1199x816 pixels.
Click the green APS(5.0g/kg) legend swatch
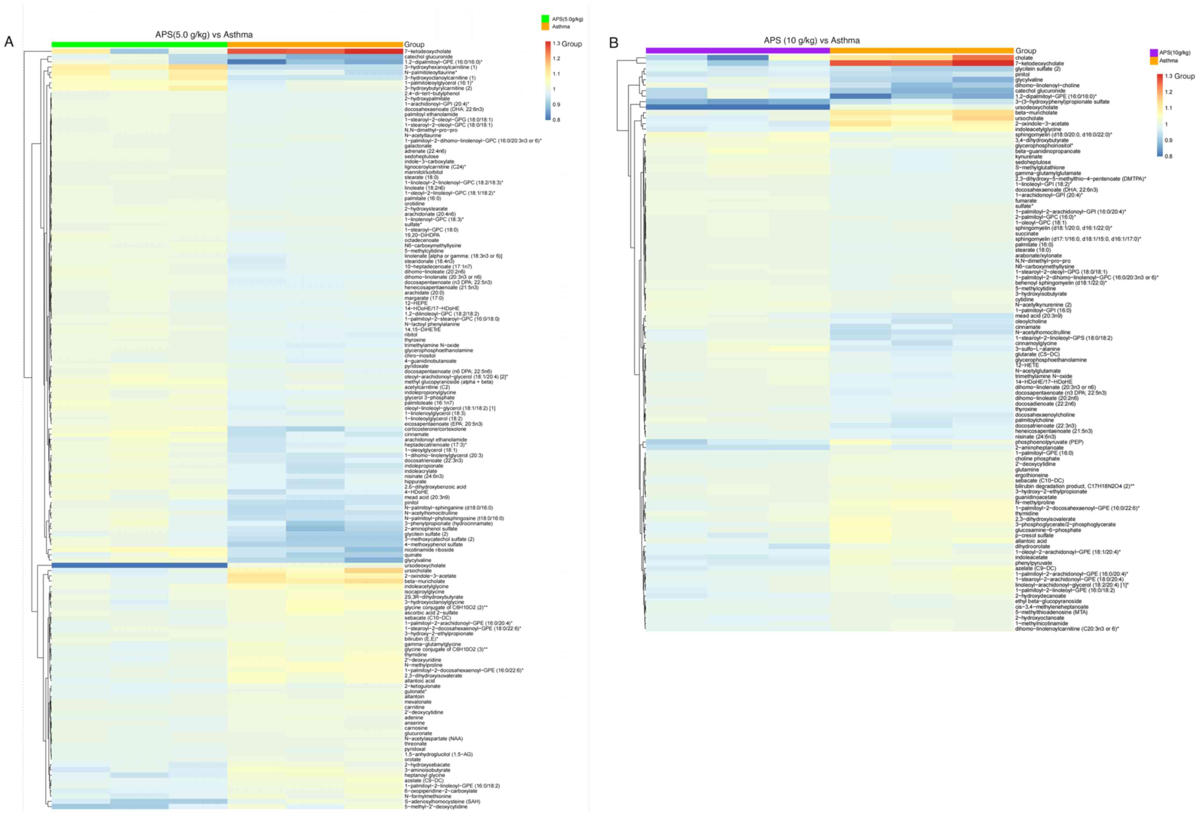545,18
